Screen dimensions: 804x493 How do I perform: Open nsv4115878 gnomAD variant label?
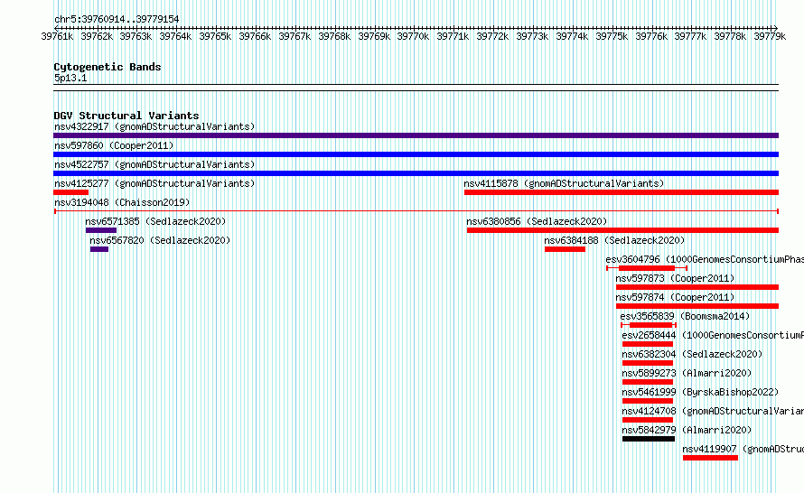(x=564, y=183)
